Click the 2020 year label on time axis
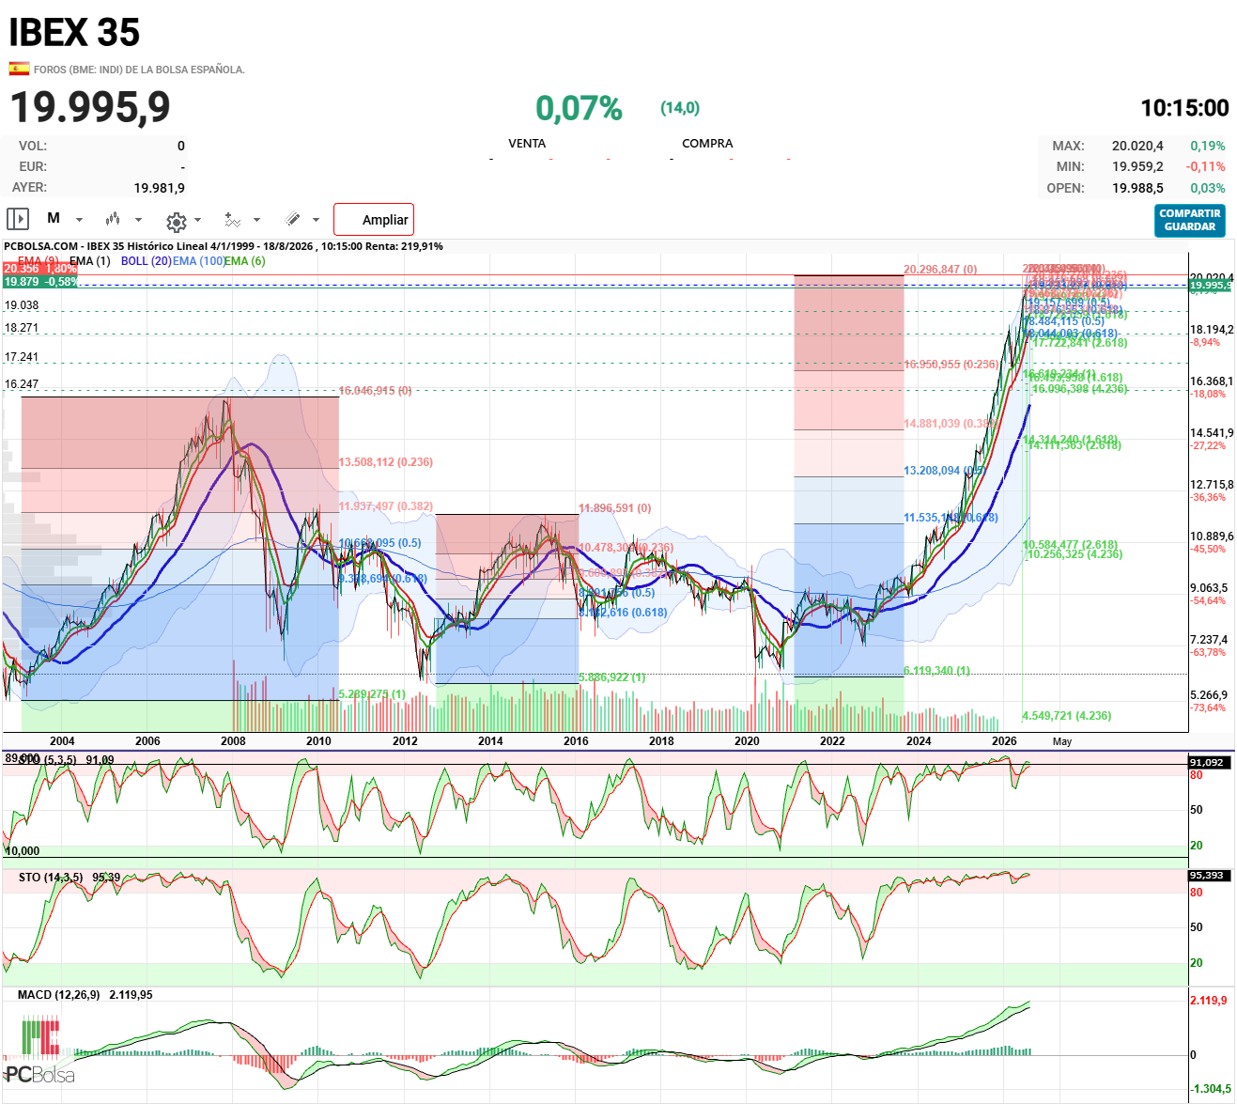Image resolution: width=1237 pixels, height=1104 pixels. (x=747, y=741)
